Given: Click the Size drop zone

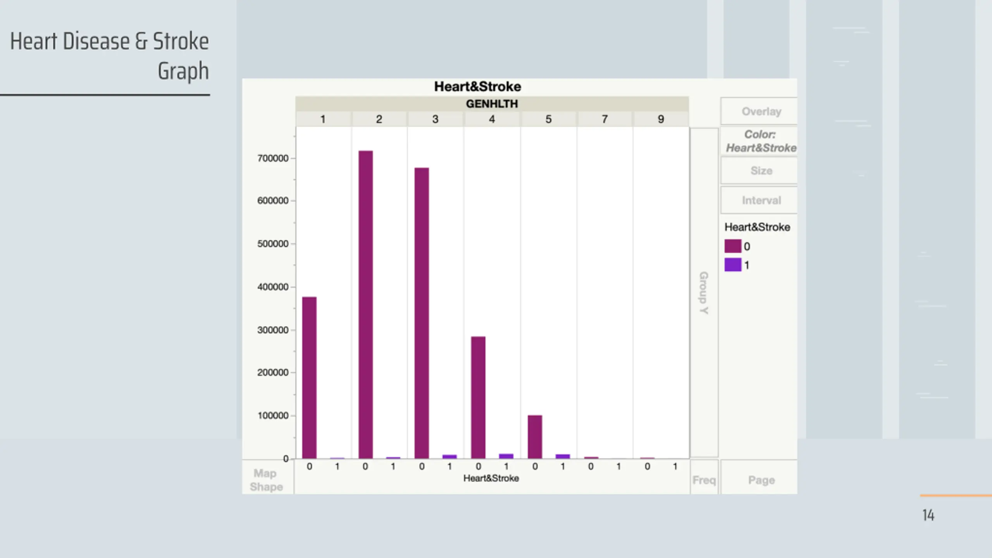Looking at the screenshot, I should [x=761, y=171].
